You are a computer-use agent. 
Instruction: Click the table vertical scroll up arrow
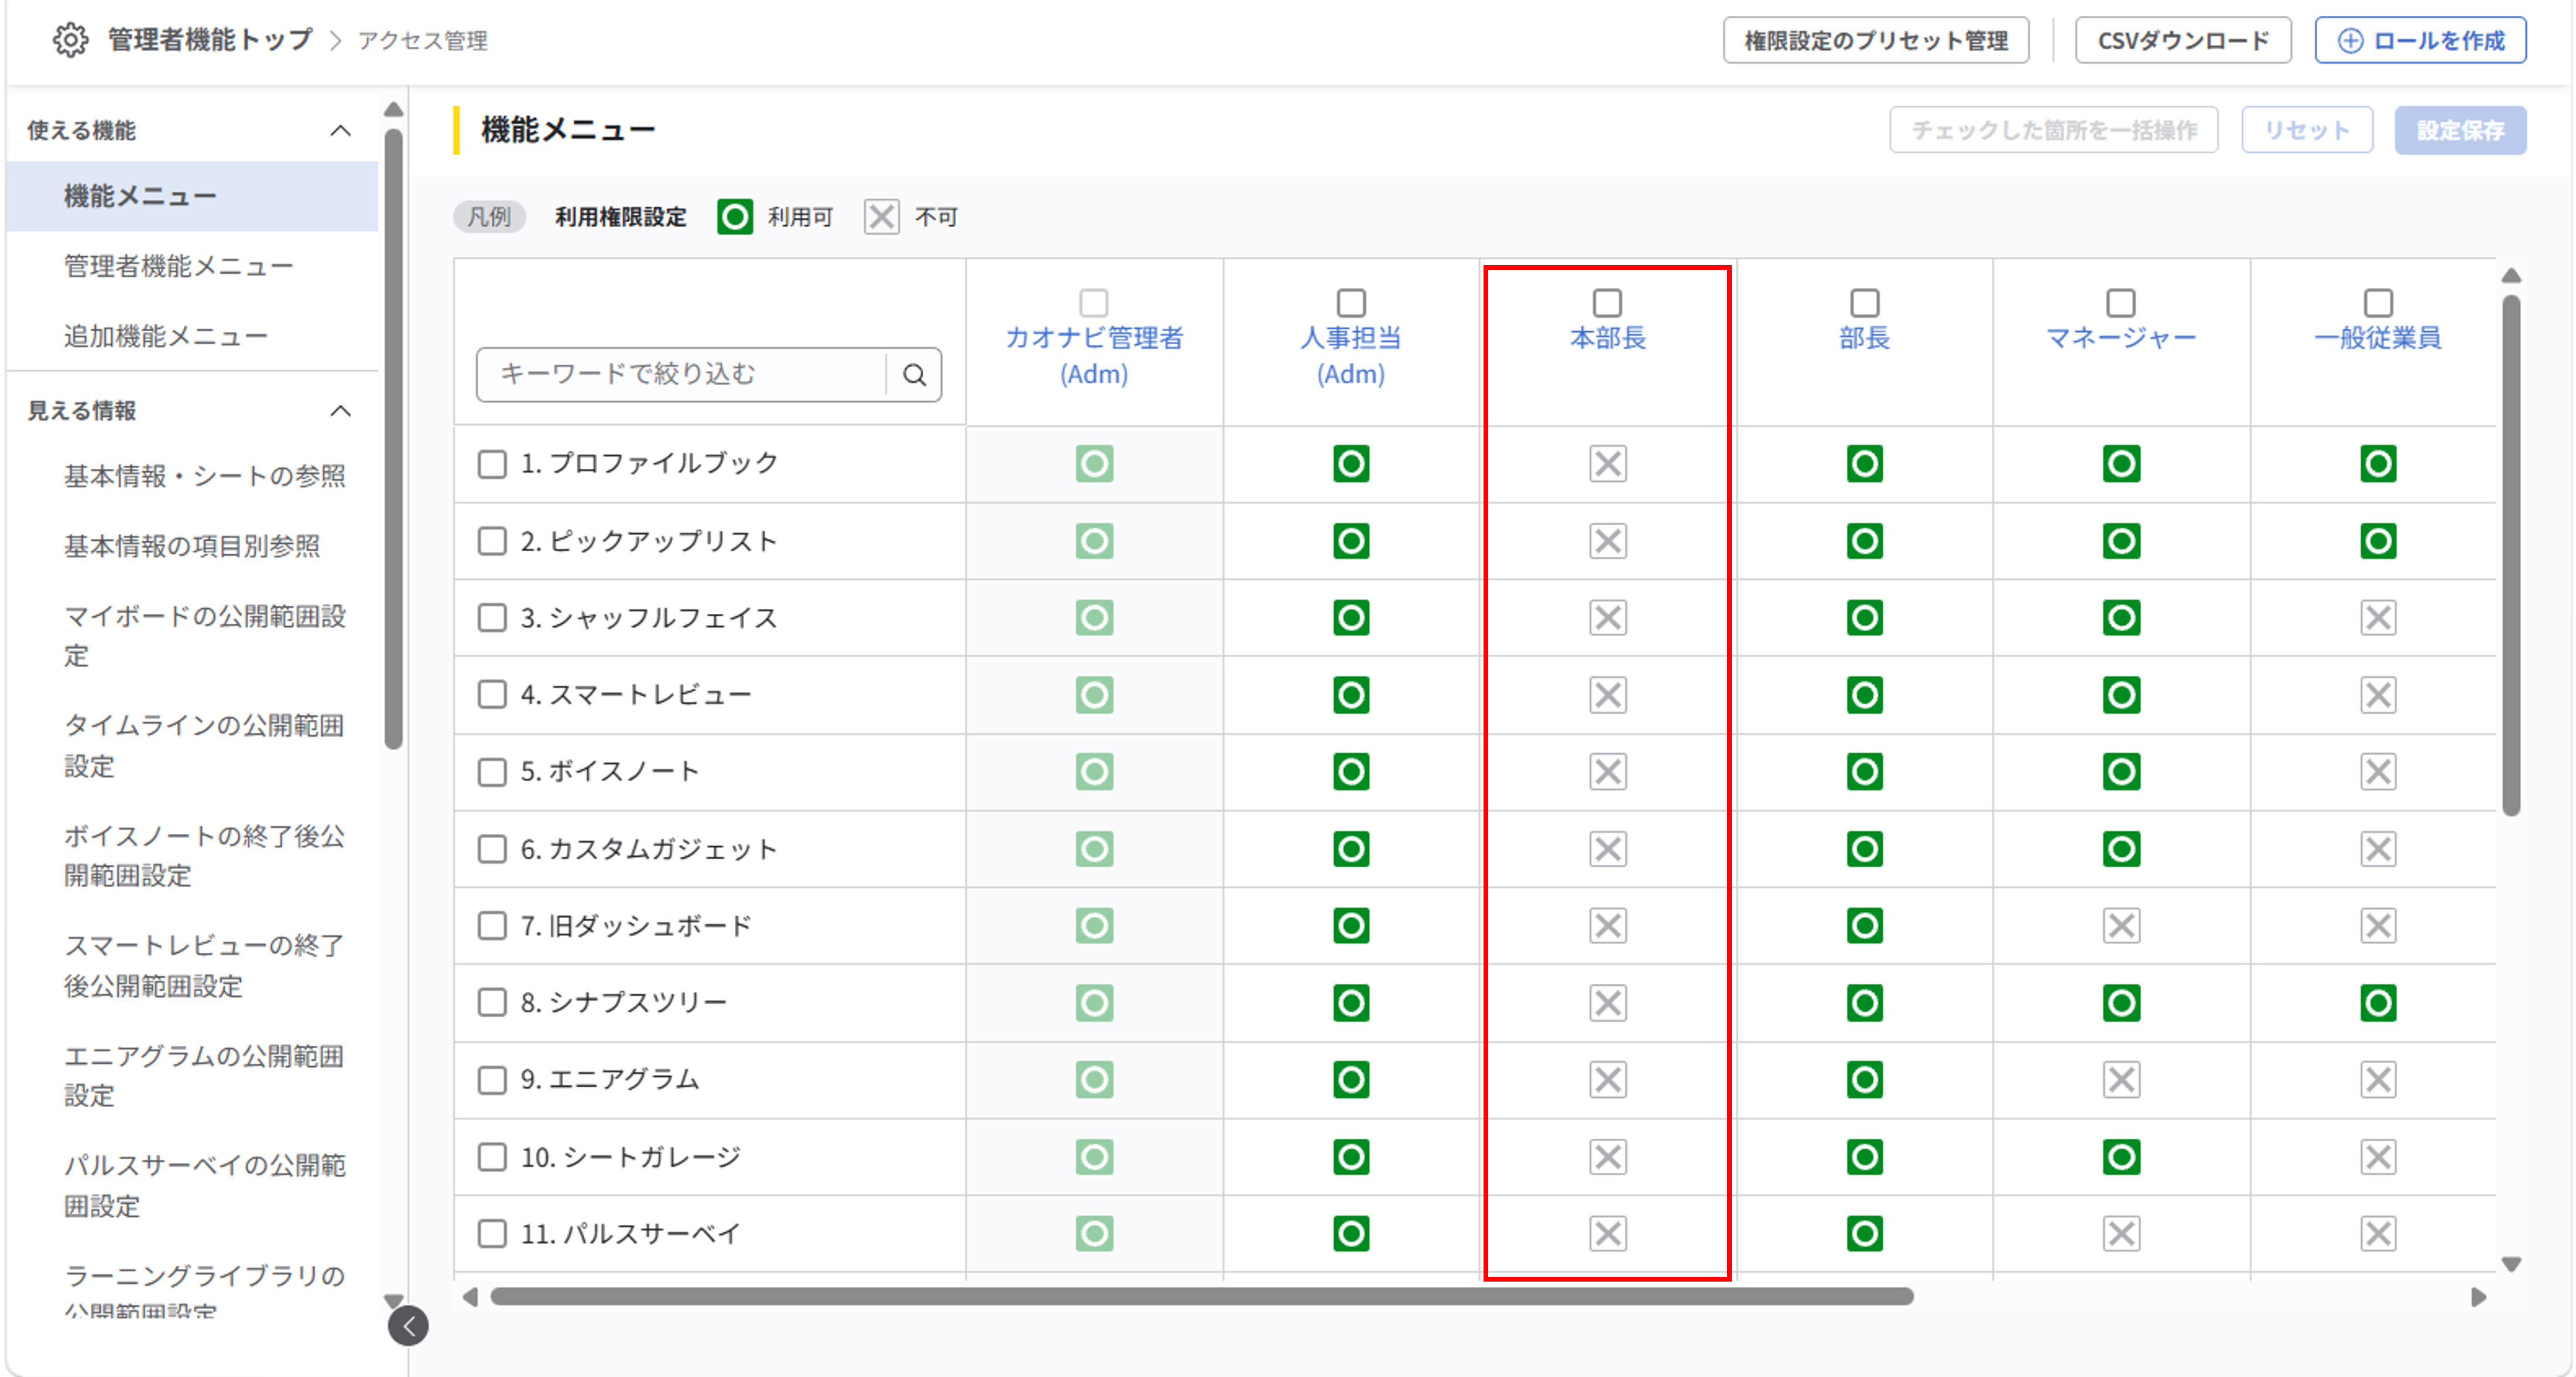(x=2511, y=276)
